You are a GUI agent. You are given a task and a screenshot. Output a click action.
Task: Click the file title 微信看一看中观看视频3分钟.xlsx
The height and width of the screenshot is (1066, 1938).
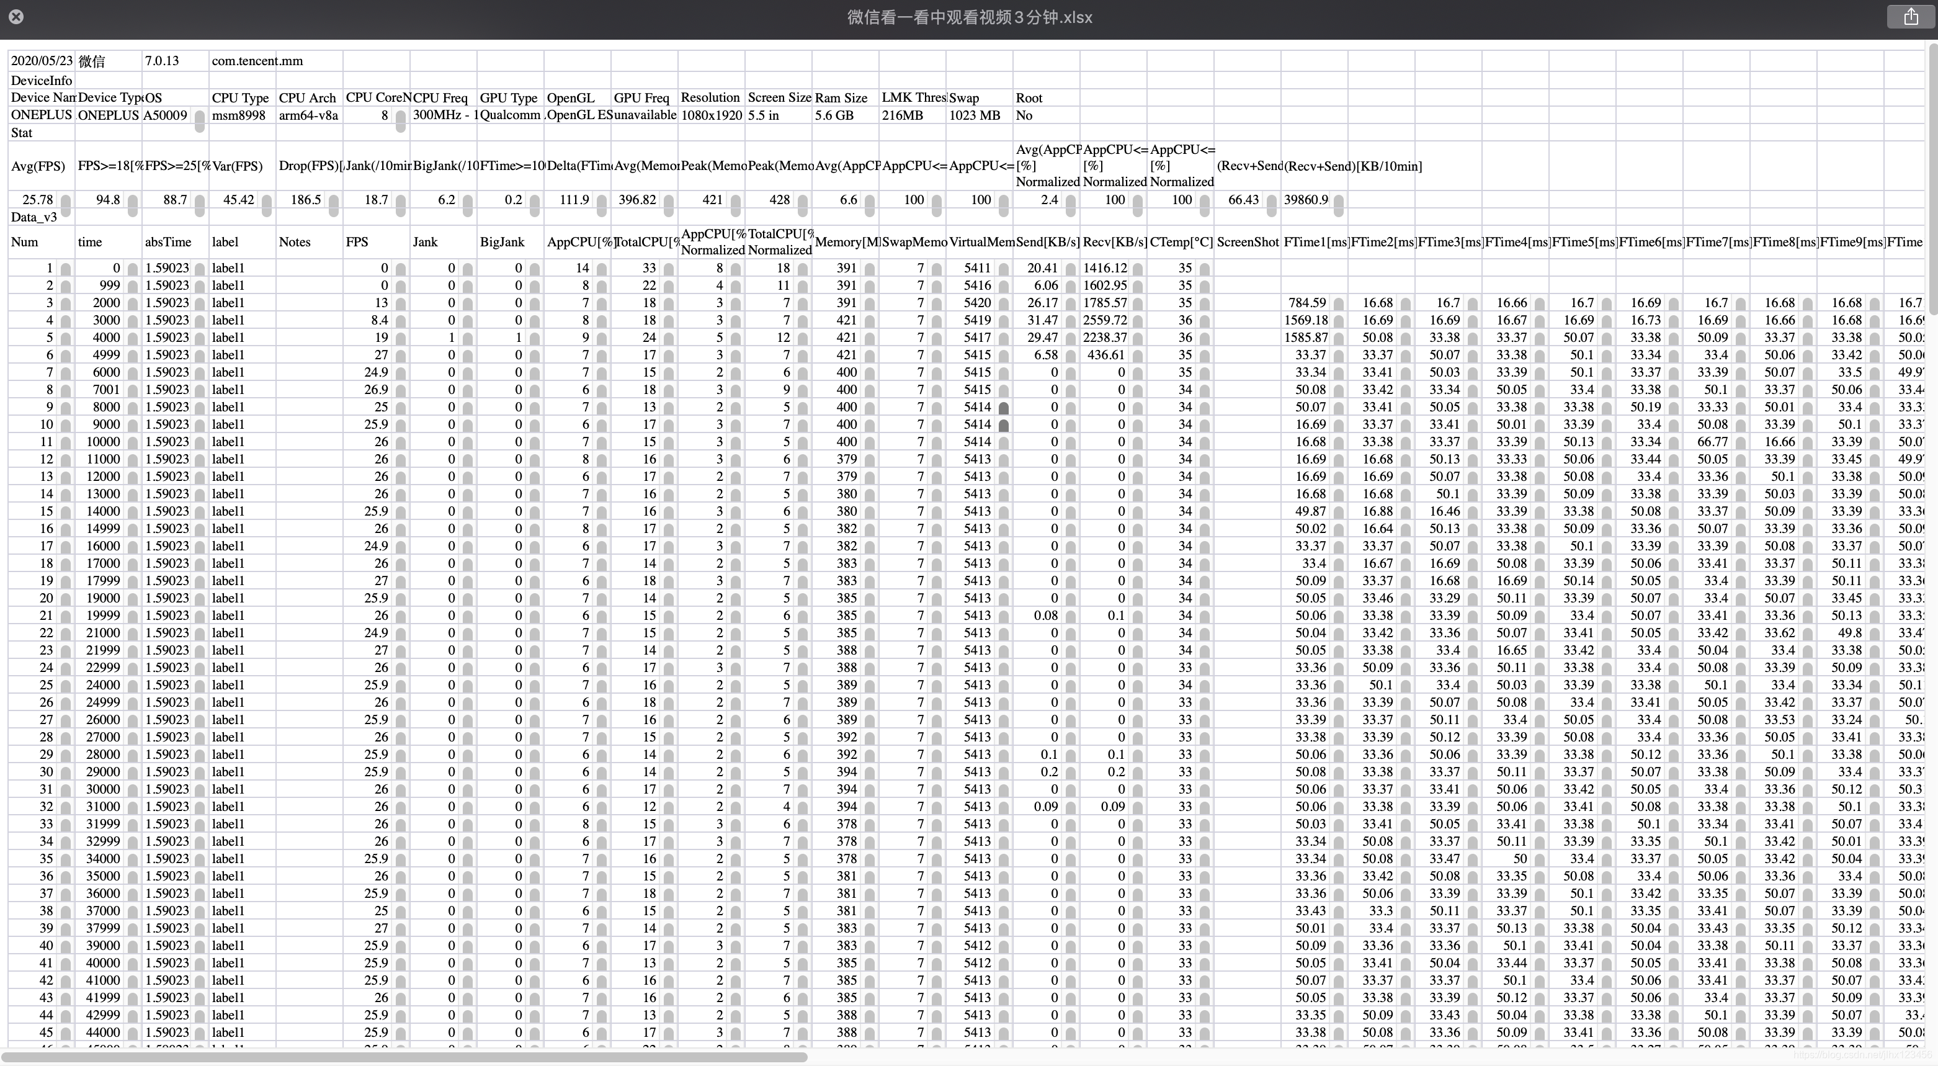(x=969, y=17)
